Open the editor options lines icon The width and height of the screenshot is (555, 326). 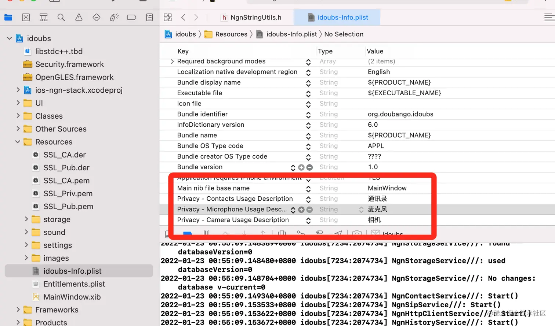coord(549,17)
